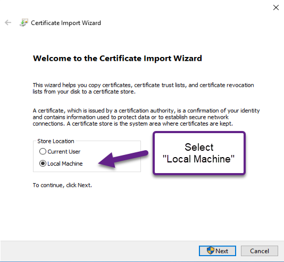The height and width of the screenshot is (262, 284).
Task: Click the Certificate Import Wizard certificate icon
Action: tap(24, 23)
